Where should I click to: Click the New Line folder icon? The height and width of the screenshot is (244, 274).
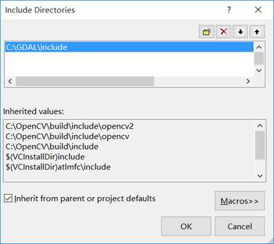(206, 32)
